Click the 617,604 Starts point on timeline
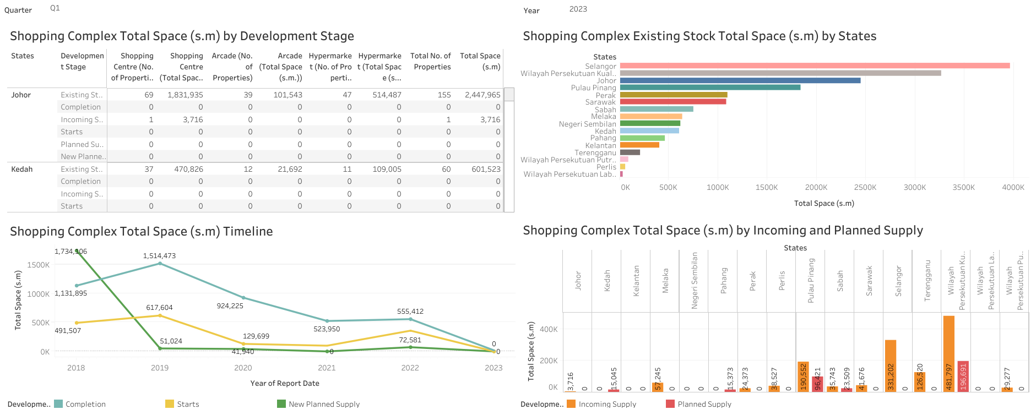The height and width of the screenshot is (415, 1036). (160, 315)
